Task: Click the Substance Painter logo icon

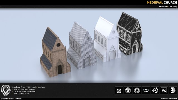Action: [x=119, y=90]
